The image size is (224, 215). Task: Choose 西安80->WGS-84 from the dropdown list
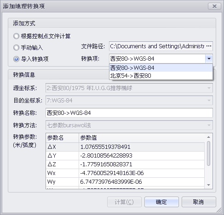pos(161,68)
